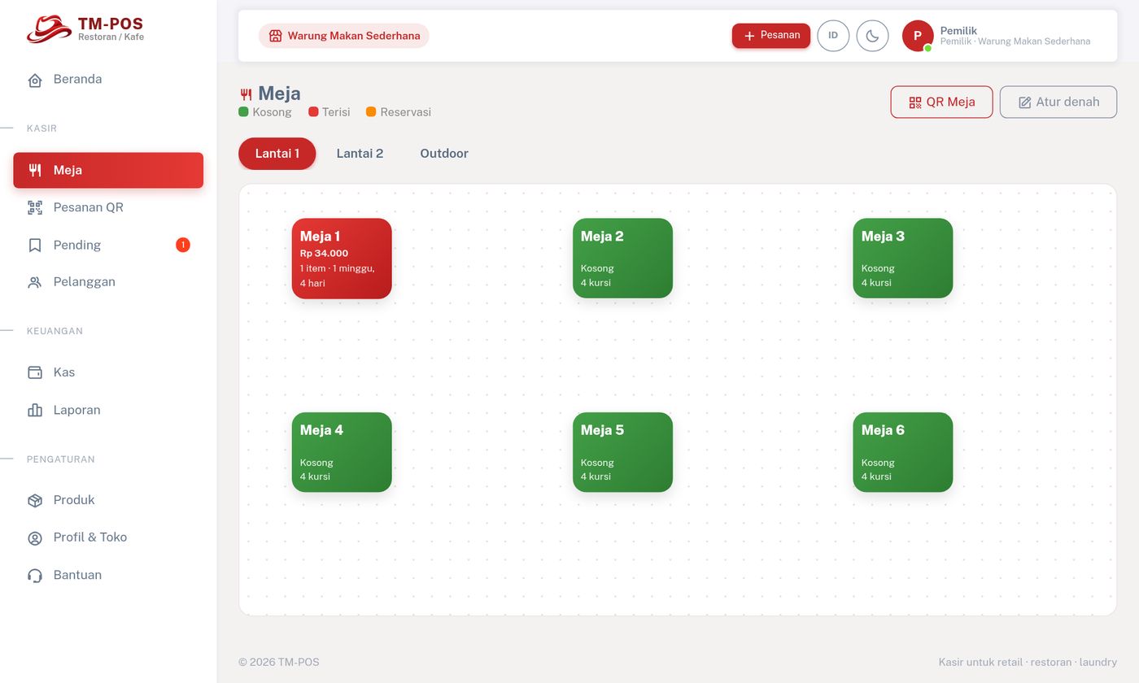Click the Pelanggan people icon
The image size is (1139, 683).
pyautogui.click(x=35, y=282)
